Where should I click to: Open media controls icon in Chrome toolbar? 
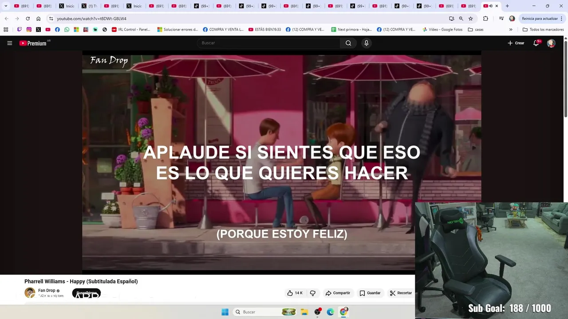click(x=501, y=19)
